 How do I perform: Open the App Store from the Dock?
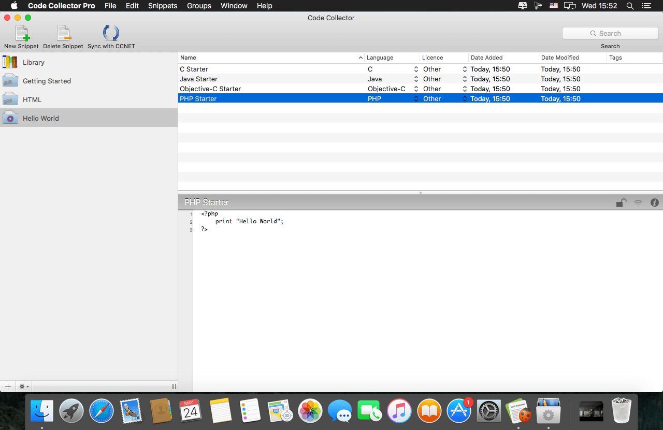pyautogui.click(x=459, y=411)
